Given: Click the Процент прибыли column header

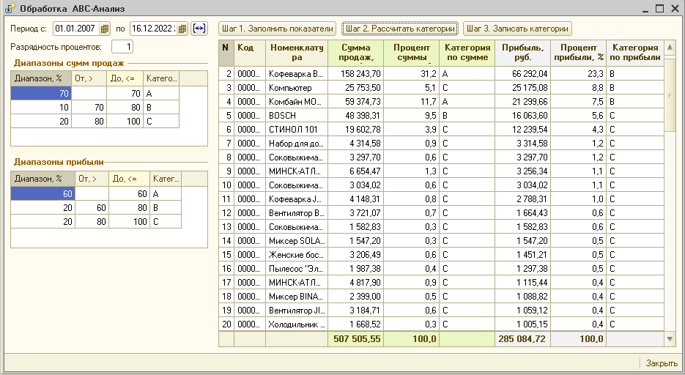Looking at the screenshot, I should tap(579, 53).
